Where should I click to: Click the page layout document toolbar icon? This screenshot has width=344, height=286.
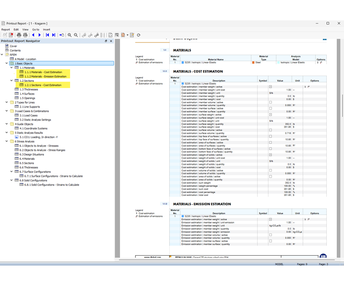coord(110,35)
